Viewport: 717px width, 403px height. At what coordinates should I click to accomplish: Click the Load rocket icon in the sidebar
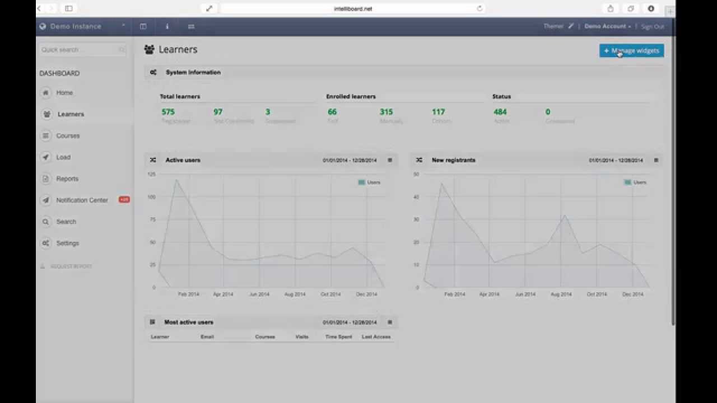pyautogui.click(x=46, y=157)
